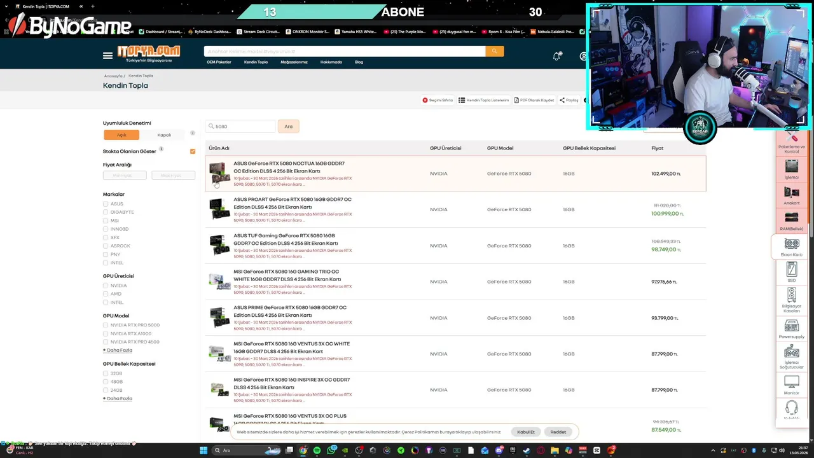Open the Mağazalarımız menu

[294, 62]
